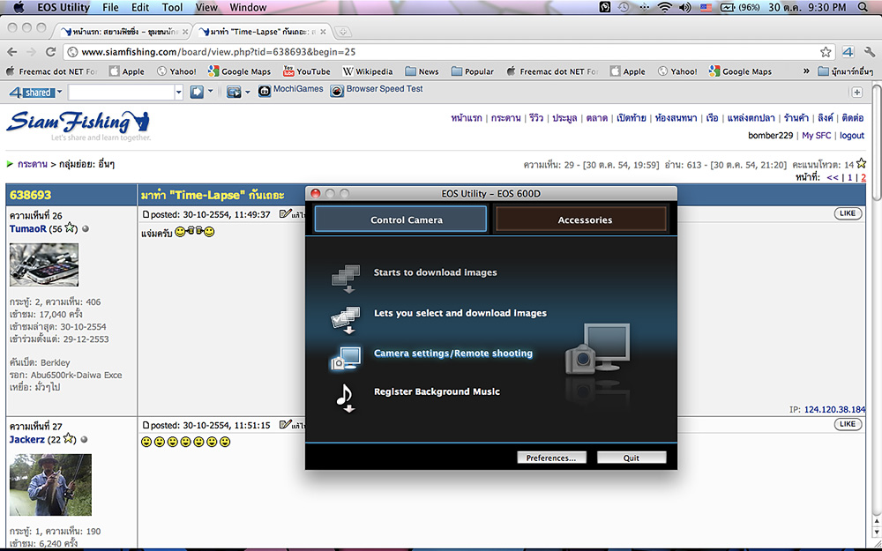The width and height of the screenshot is (882, 551).
Task: Click the Starts to download images icon
Action: 346,279
